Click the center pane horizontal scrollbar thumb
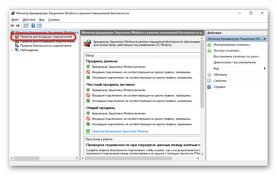The width and height of the screenshot is (277, 175). 128,158
